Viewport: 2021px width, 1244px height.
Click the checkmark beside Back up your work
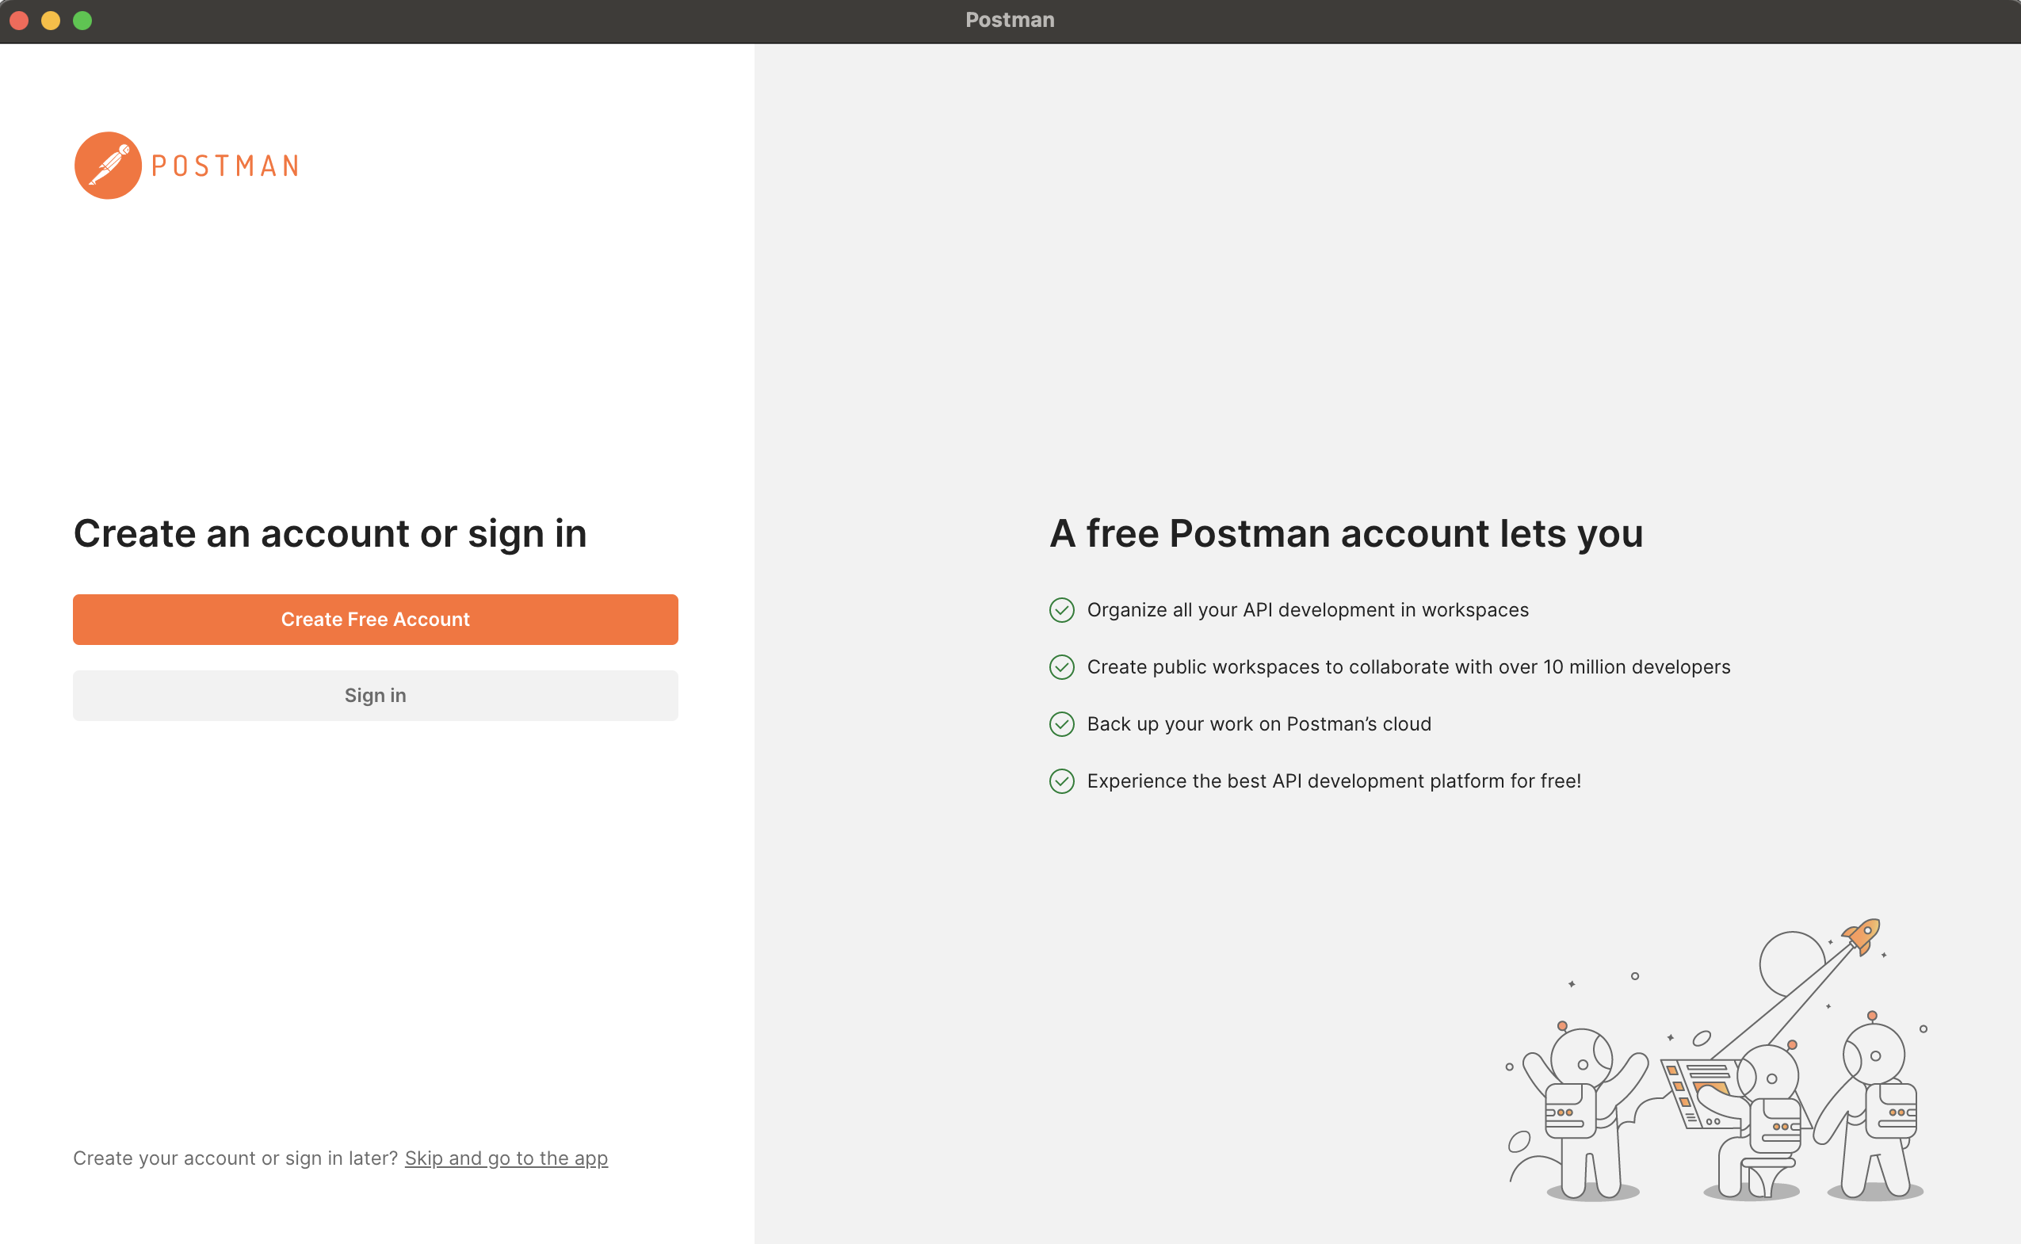coord(1061,724)
